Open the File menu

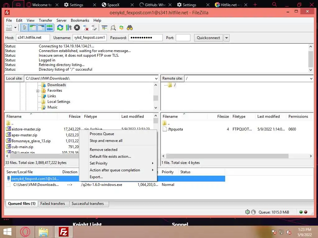pyautogui.click(x=9, y=20)
